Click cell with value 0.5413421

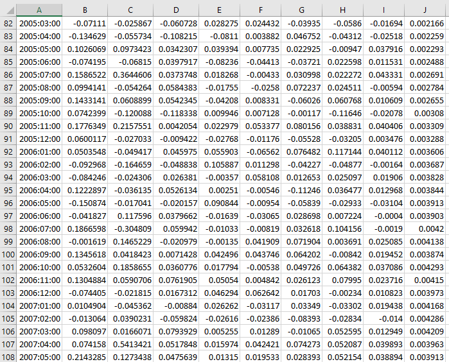pos(130,344)
